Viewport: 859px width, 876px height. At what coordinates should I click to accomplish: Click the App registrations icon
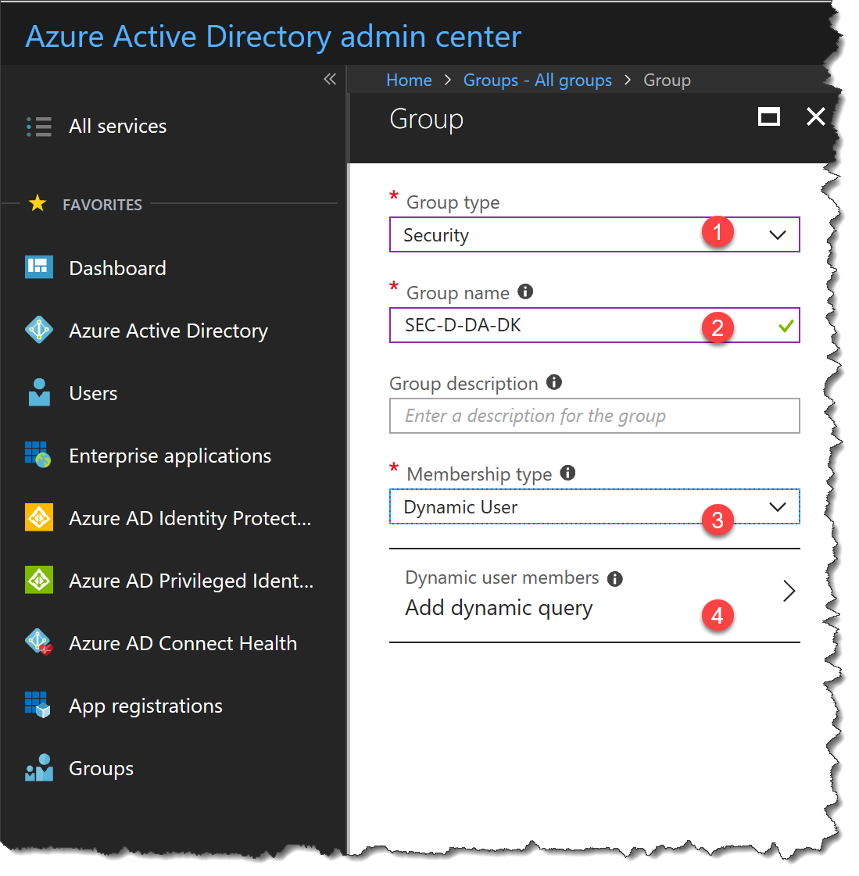37,705
